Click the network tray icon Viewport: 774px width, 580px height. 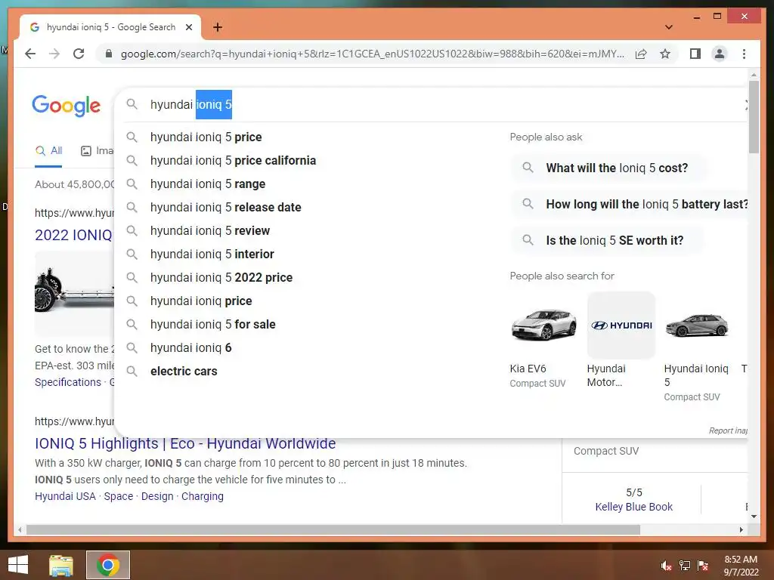point(685,566)
